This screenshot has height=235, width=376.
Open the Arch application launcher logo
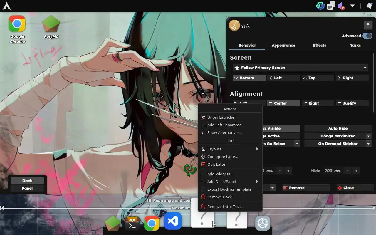click(6, 6)
